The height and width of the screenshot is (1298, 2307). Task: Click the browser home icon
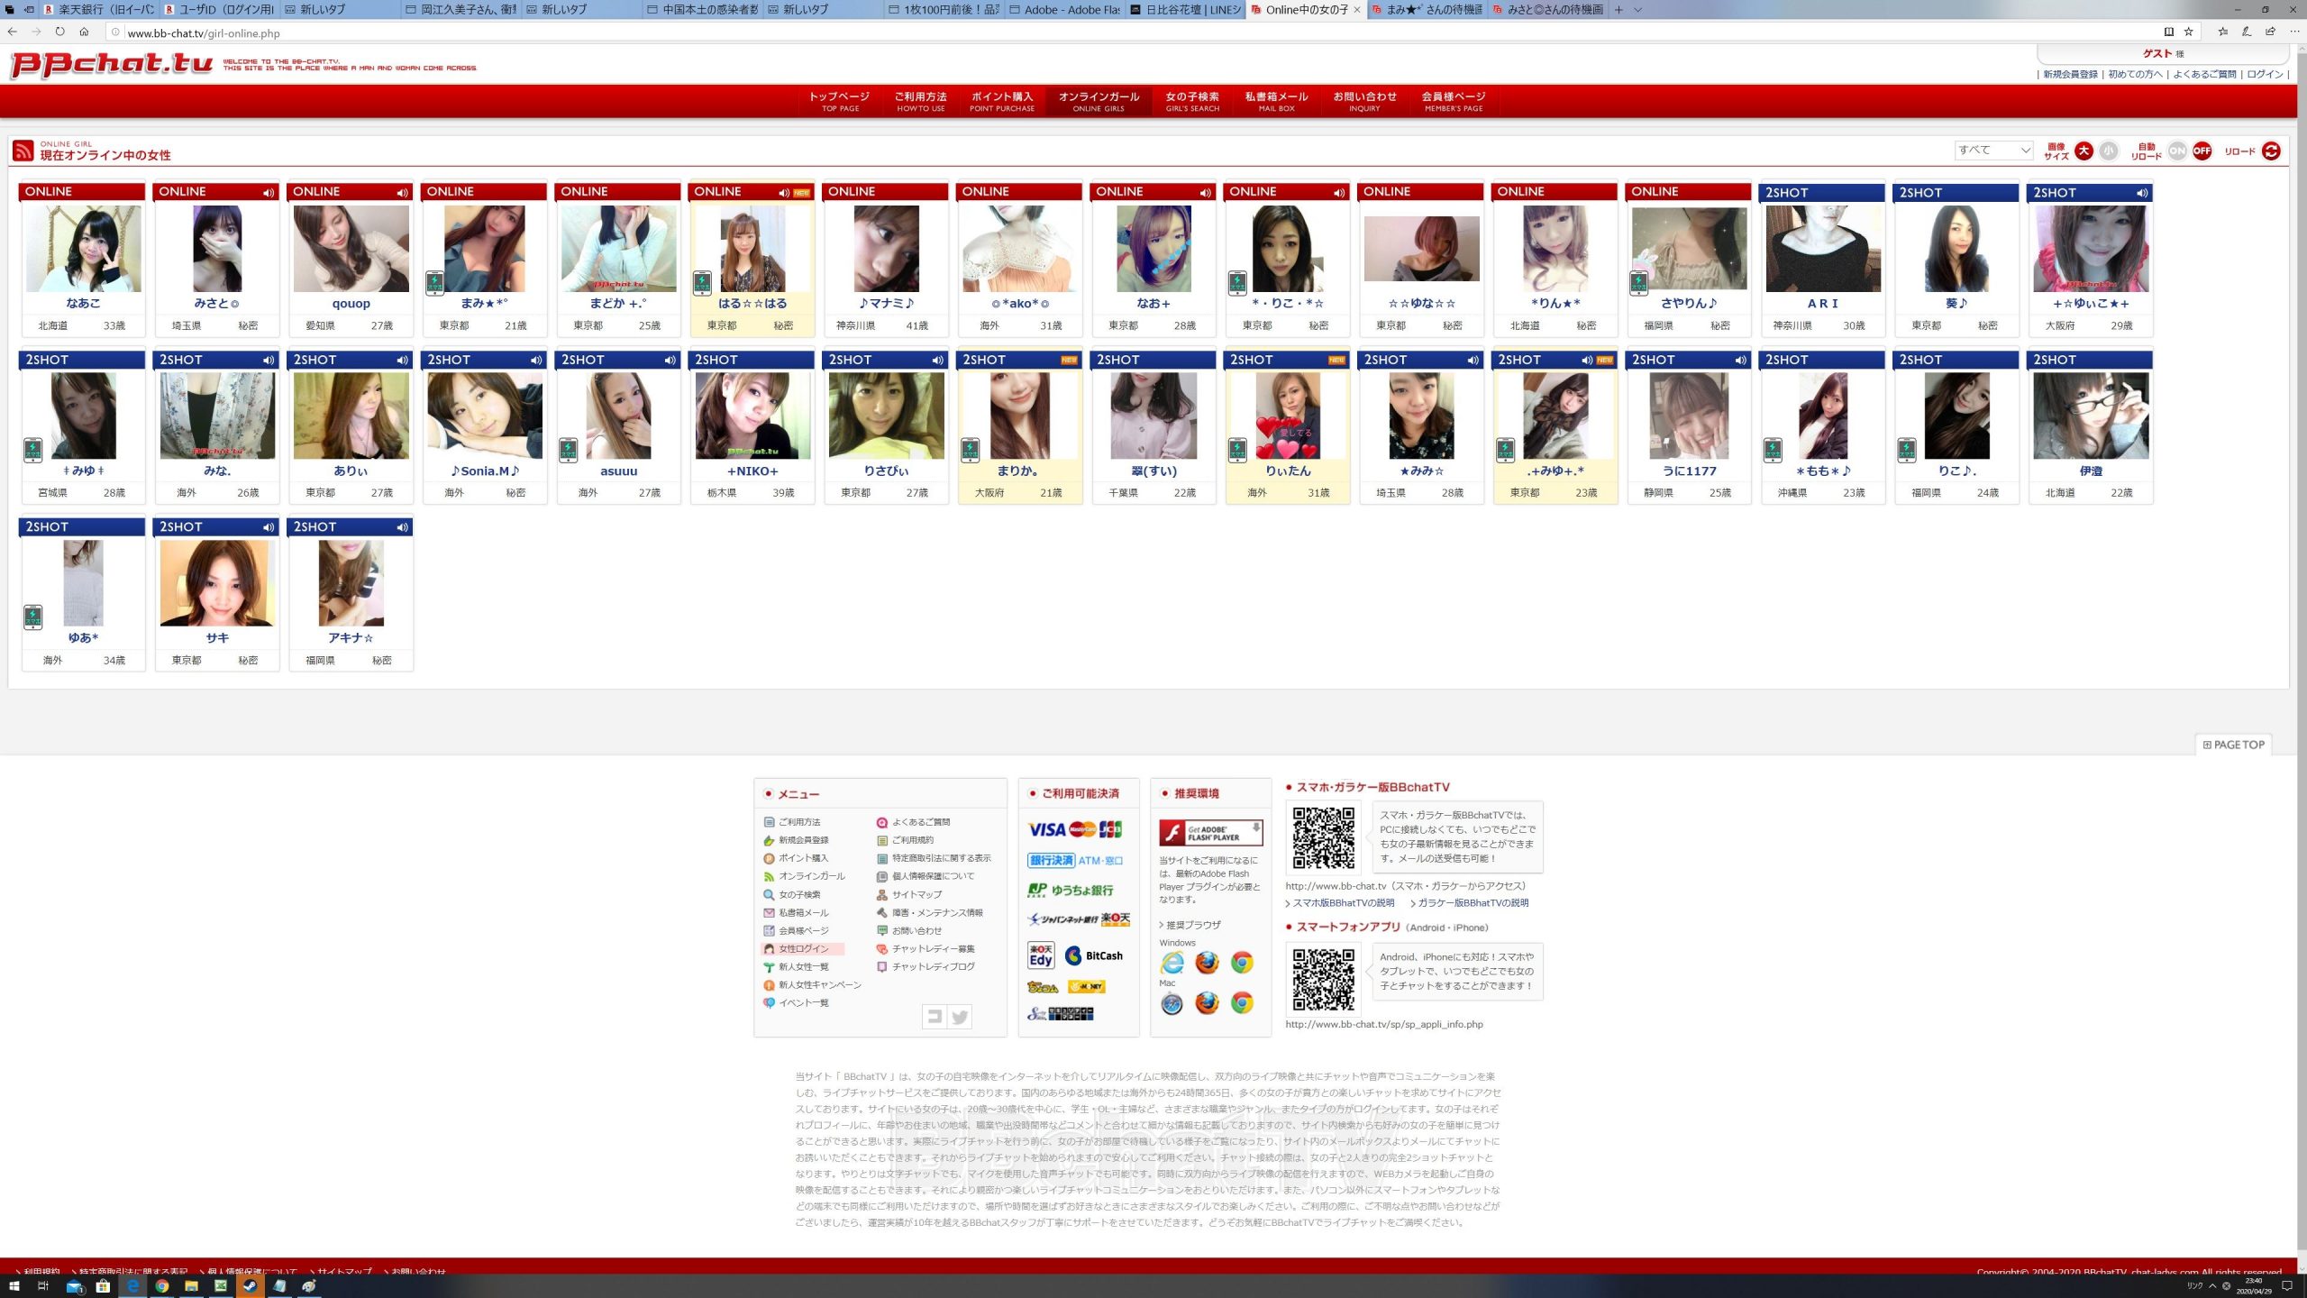point(84,32)
